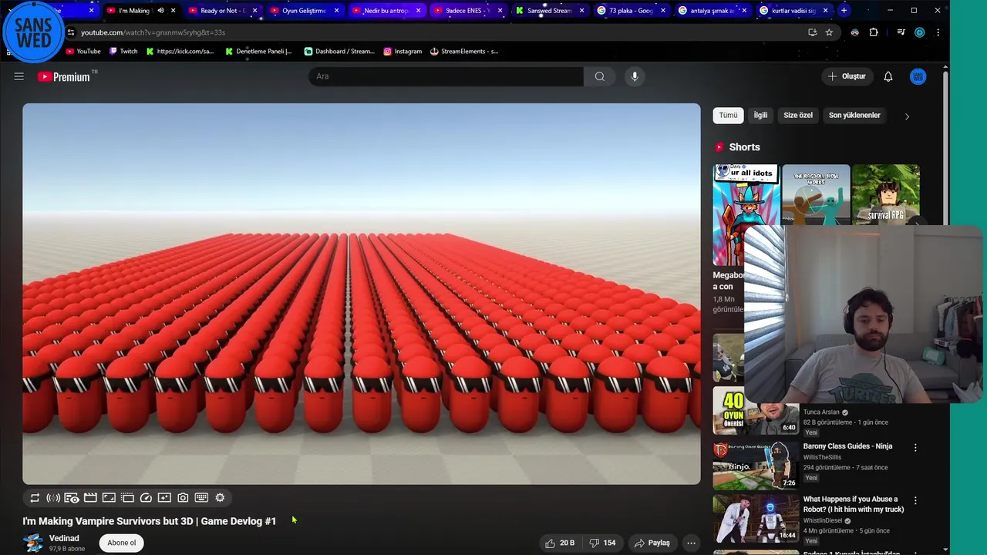
Task: Open the YouTube bookmark
Action: pos(83,52)
